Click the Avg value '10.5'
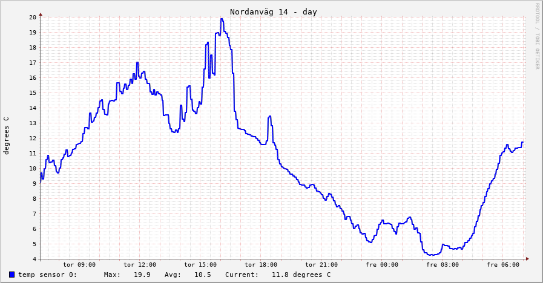Viewport: 543px width, 283px height. (x=203, y=275)
